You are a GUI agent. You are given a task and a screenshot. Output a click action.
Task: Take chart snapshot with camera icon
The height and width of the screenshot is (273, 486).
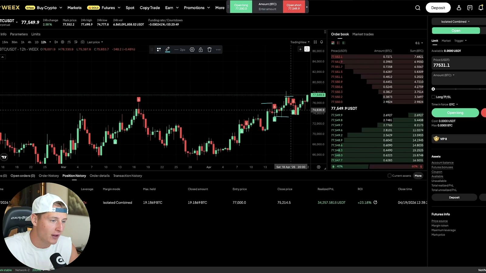click(83, 42)
